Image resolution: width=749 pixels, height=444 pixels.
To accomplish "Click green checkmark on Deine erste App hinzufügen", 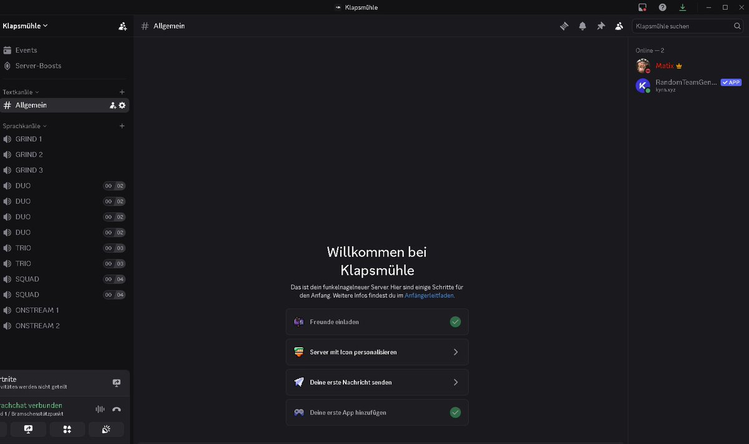I will [x=456, y=412].
